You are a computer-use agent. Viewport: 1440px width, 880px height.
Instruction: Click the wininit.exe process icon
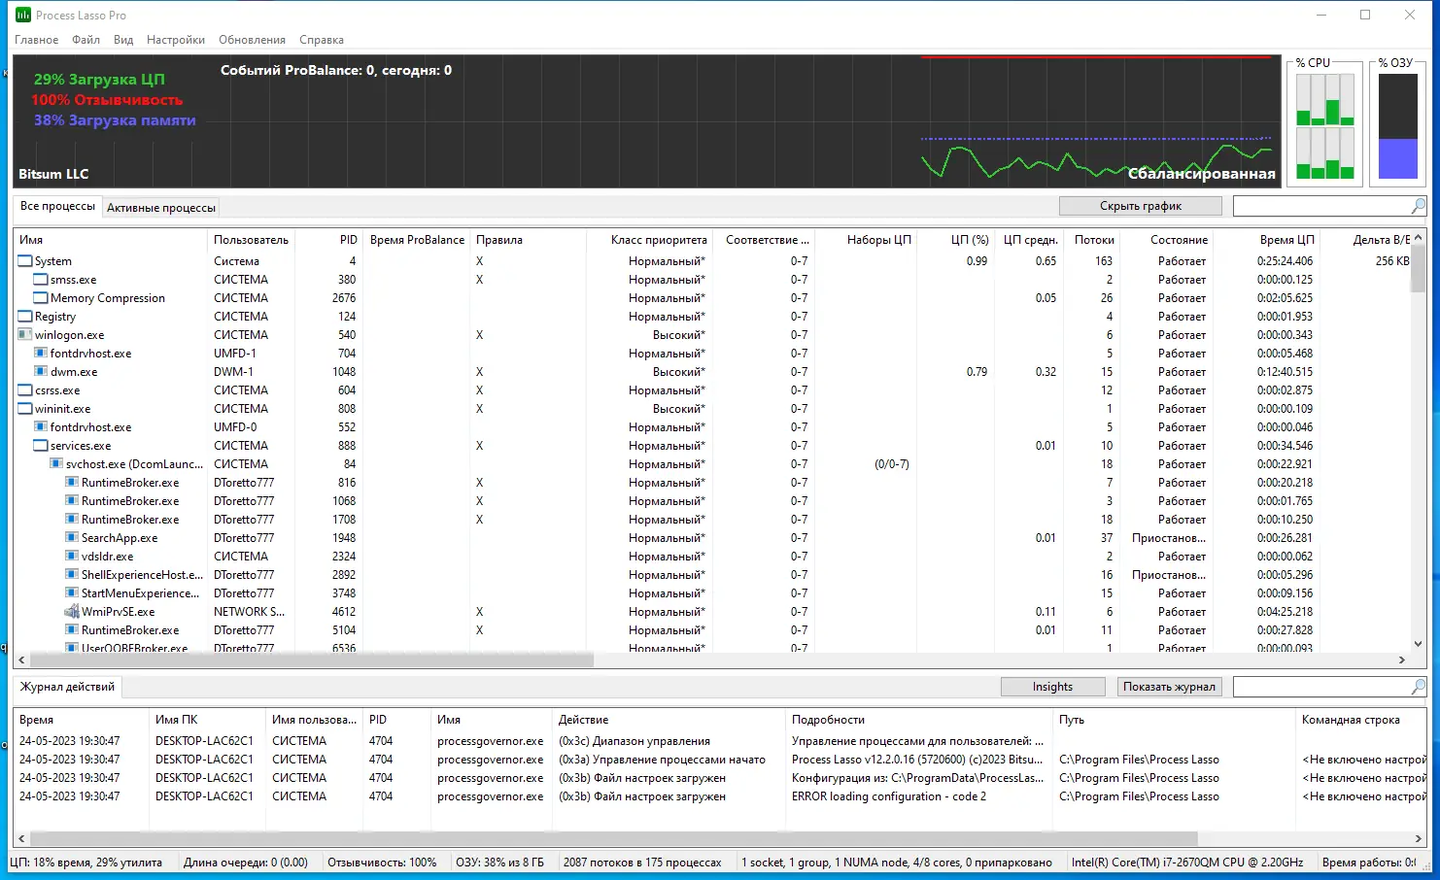pos(25,409)
